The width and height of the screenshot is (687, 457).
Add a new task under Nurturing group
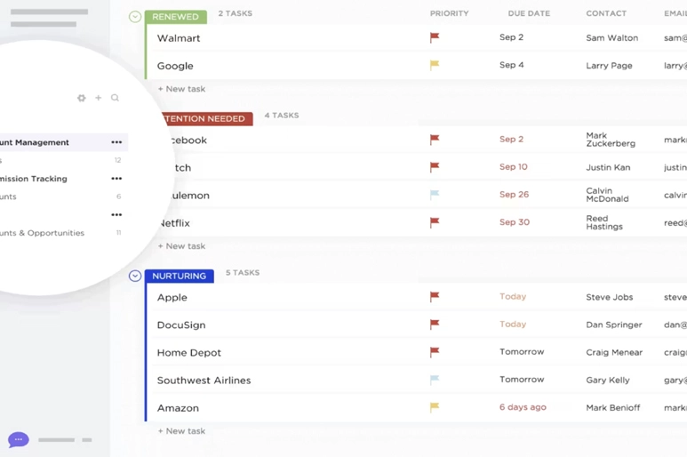click(181, 431)
